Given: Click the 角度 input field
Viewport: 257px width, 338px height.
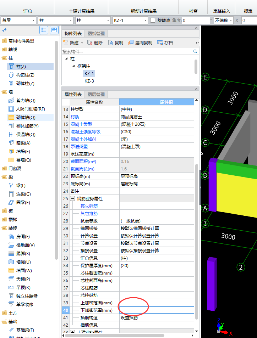Looking at the screenshot, I should 196,20.
